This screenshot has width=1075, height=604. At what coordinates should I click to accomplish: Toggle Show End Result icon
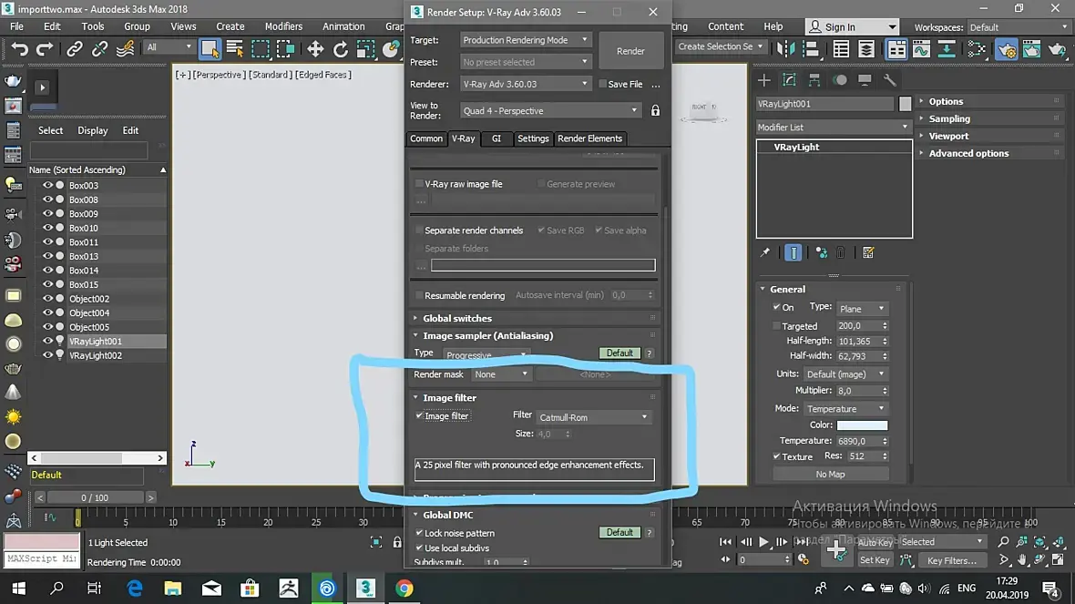pos(793,253)
